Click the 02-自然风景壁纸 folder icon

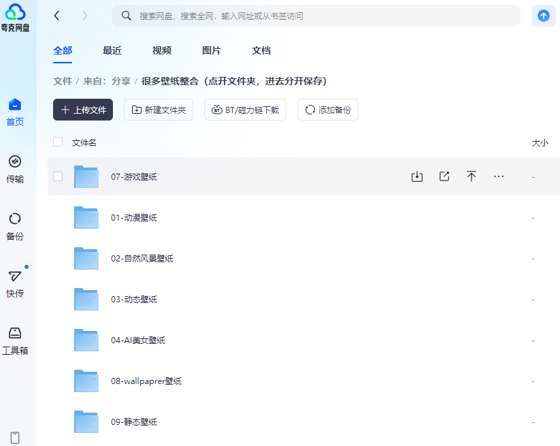click(86, 258)
